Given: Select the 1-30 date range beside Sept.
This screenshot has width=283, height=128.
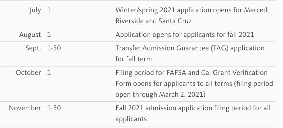Looking at the screenshot, I should (x=53, y=48).
